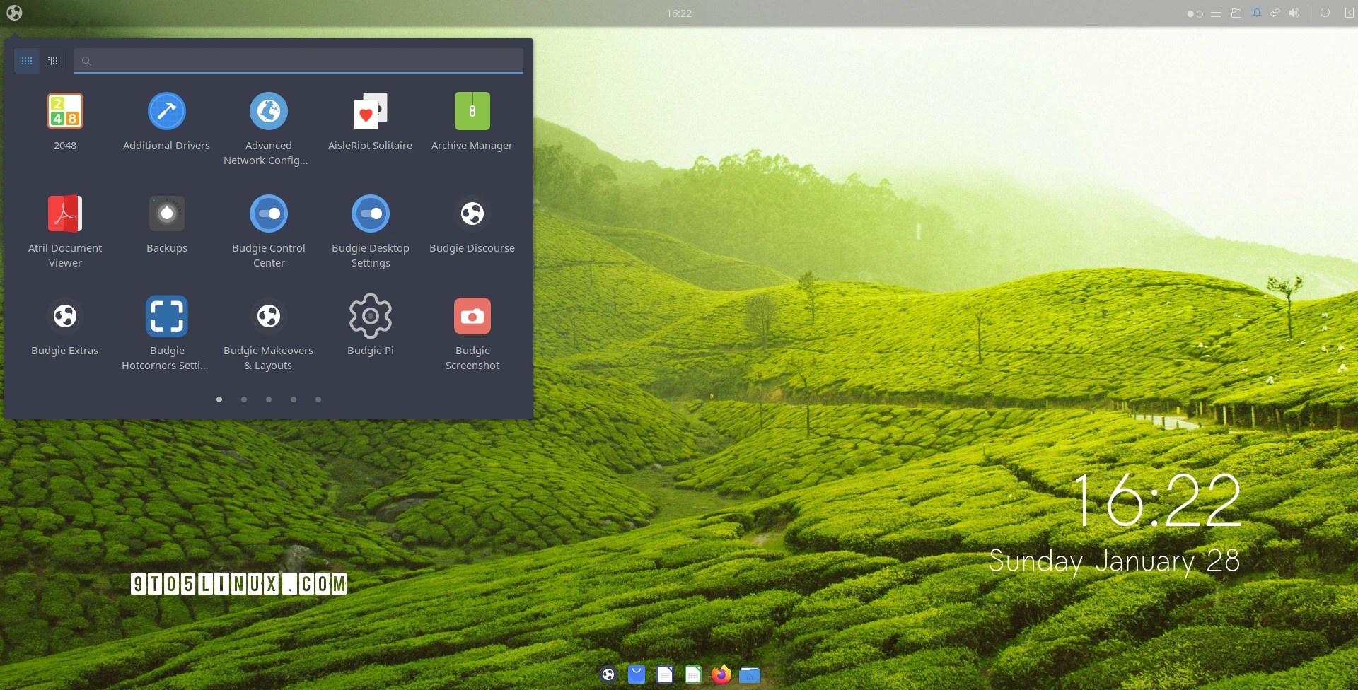Viewport: 1358px width, 690px height.
Task: Launch the 2048 game
Action: [x=65, y=112]
